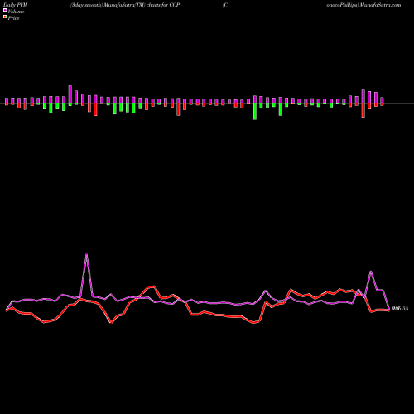Click the Price legend color swatch
Screen dimensions: 414x414
(5, 17)
